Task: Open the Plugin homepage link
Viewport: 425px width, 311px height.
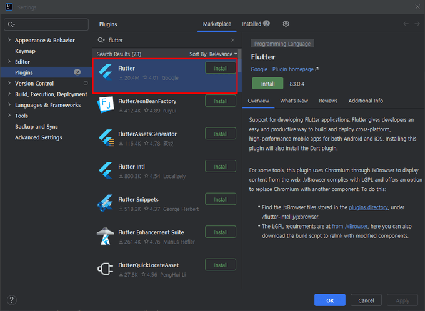Action: [295, 69]
